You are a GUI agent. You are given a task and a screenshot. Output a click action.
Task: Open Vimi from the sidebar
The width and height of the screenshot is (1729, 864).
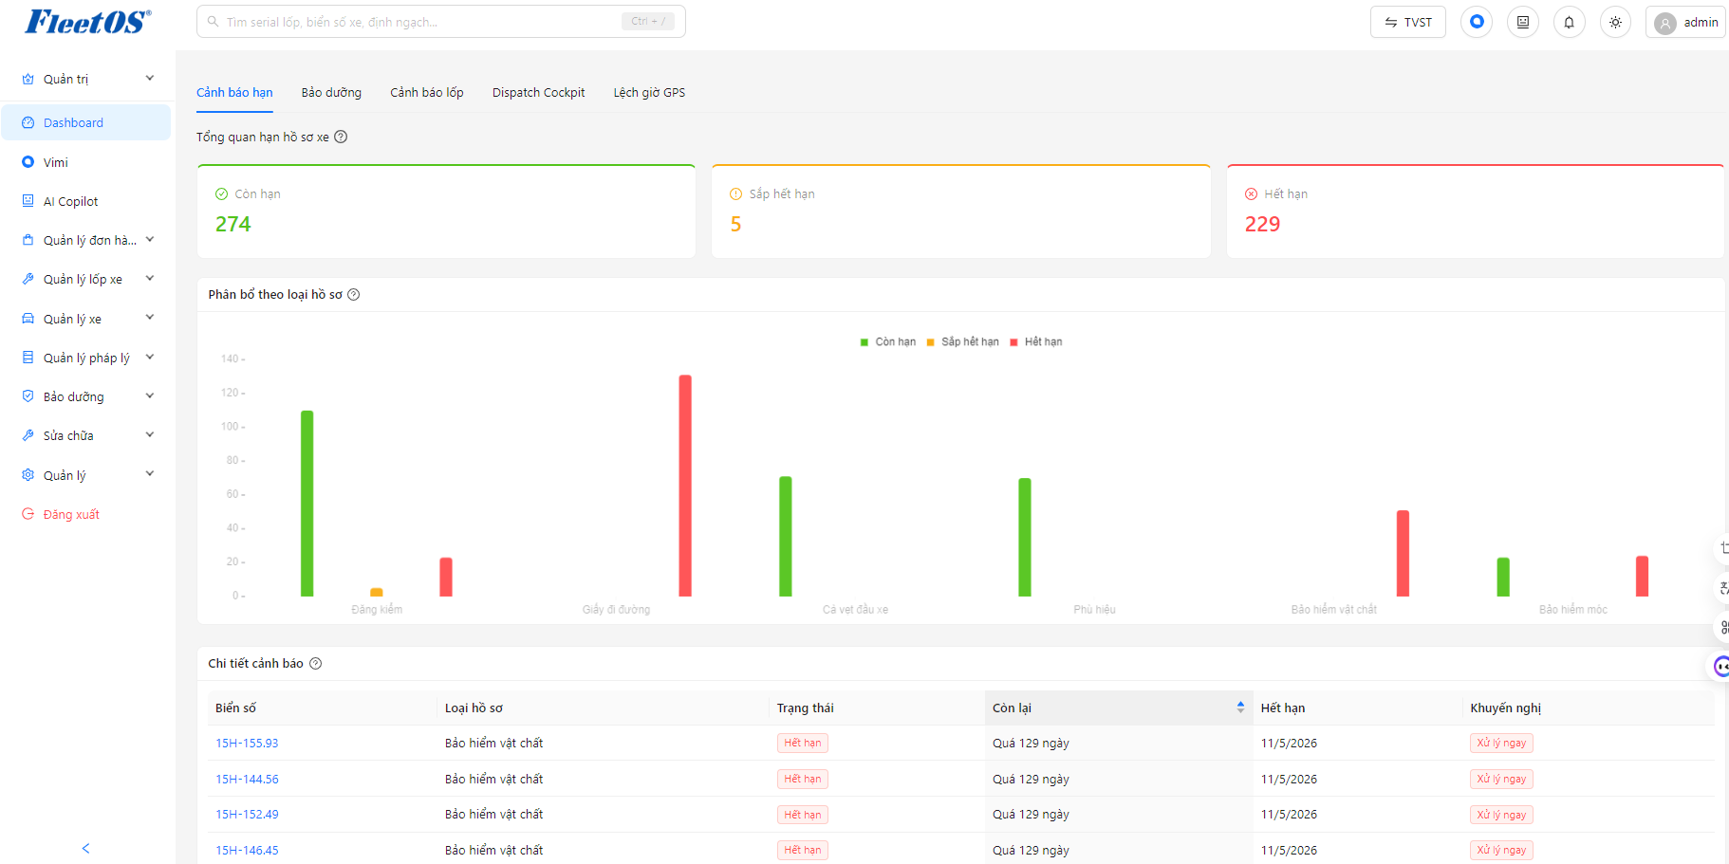tap(86, 162)
